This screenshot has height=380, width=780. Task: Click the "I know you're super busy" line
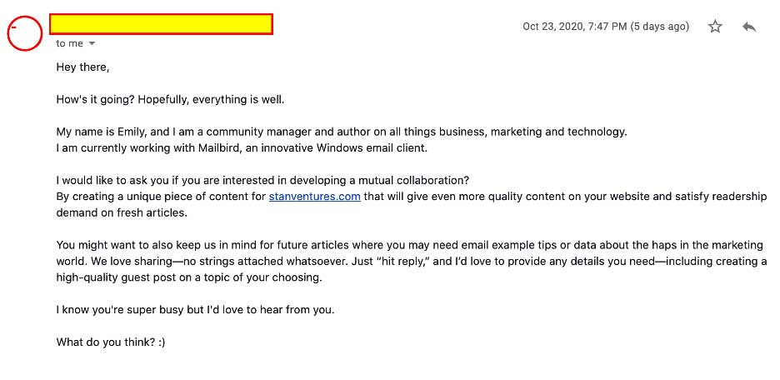(x=195, y=309)
